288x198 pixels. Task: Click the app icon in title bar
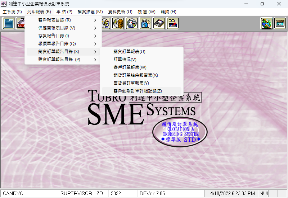click(x=4, y=4)
